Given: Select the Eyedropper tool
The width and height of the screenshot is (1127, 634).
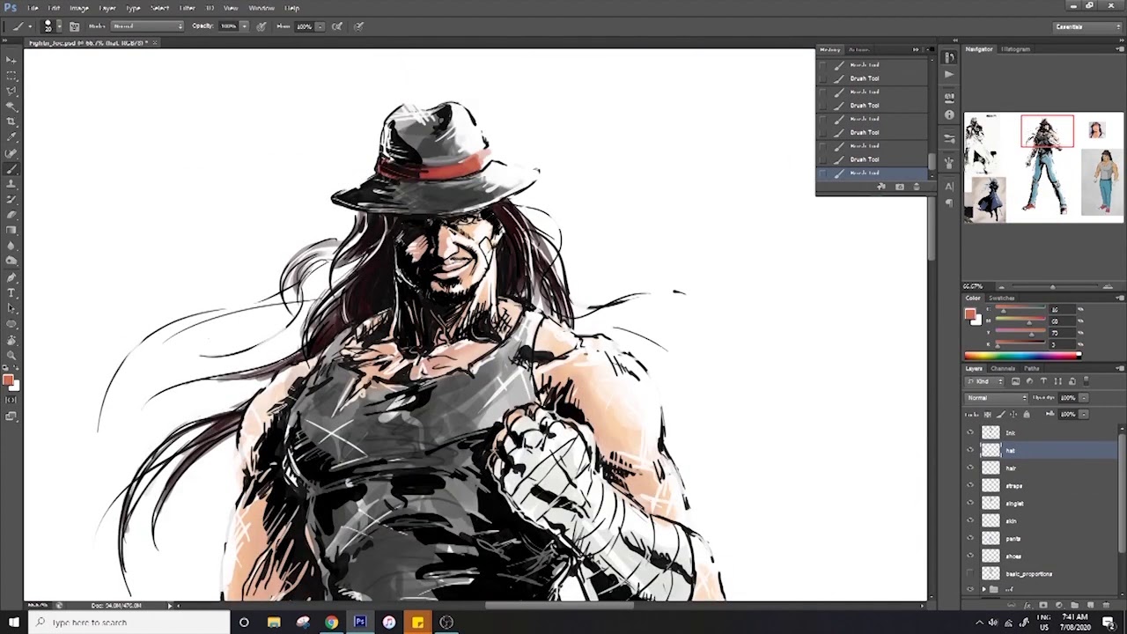Looking at the screenshot, I should 11,136.
